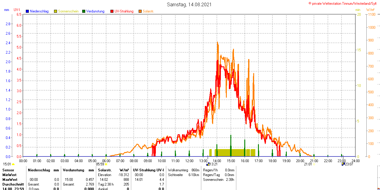Click the sun icon beside 15:01
Image resolution: width=380 pixels, height=190 pixels.
pyautogui.click(x=13, y=164)
